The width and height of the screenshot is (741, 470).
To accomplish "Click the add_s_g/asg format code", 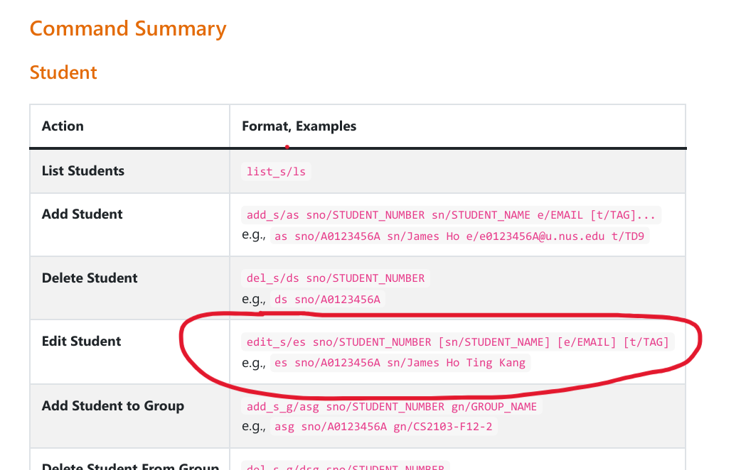I will coord(392,406).
